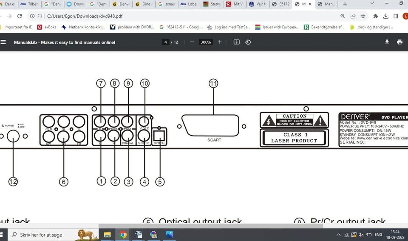Click the zoom out minus button
Screen dimensions: 408x241
(x=192, y=42)
